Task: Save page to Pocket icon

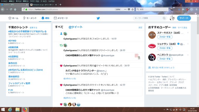Action: [129, 9]
